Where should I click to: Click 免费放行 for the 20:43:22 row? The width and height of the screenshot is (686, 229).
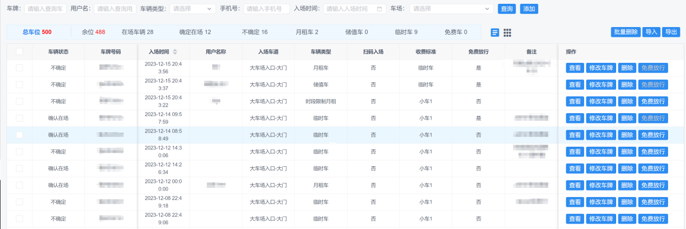tap(653, 101)
